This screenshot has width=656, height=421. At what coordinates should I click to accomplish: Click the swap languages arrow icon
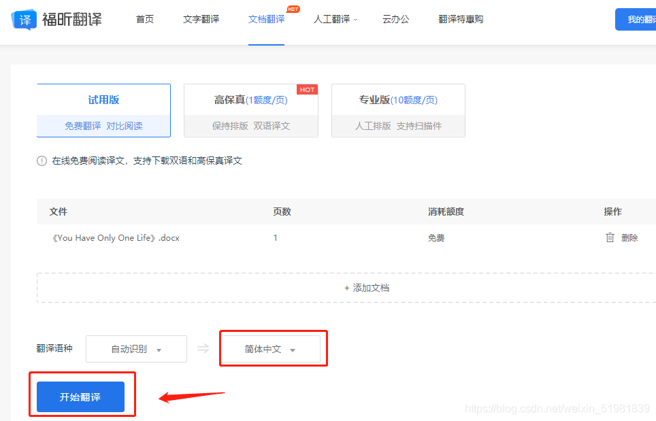[x=203, y=348]
